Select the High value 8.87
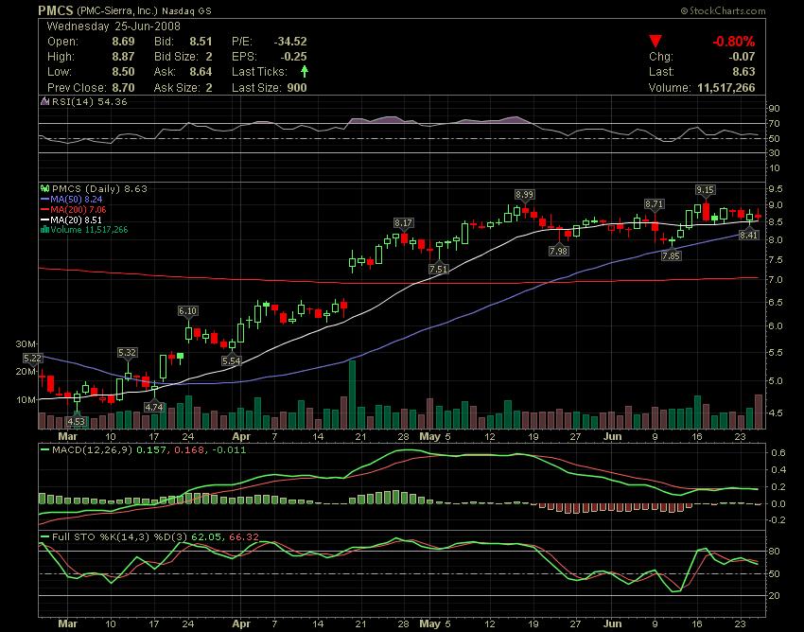Viewport: 804px width, 632px height. coord(124,57)
